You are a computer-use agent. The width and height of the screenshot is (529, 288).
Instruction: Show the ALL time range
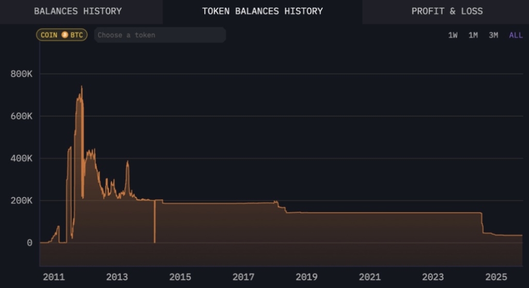(516, 35)
